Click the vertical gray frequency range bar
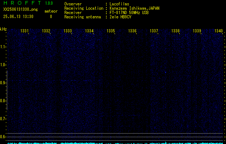226x144 pixels. (x=7, y=90)
